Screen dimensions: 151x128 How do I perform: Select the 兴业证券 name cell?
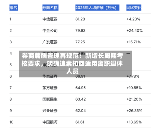coord(50,111)
